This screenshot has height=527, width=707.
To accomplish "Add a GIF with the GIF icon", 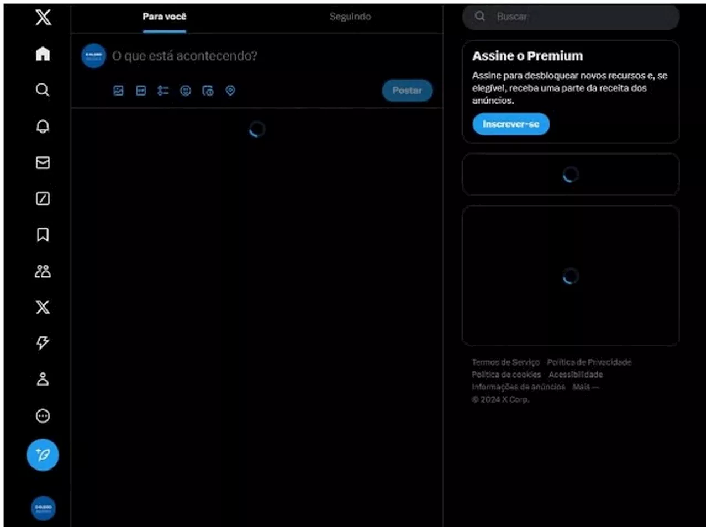I will (141, 91).
